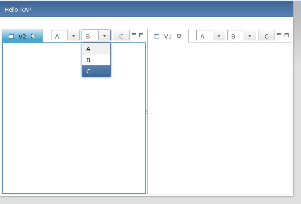Open combo A dropdown arrow in V1 toolbar

coord(219,36)
